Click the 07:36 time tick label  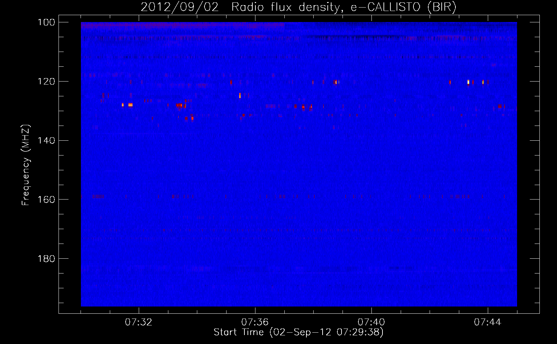[255, 322]
